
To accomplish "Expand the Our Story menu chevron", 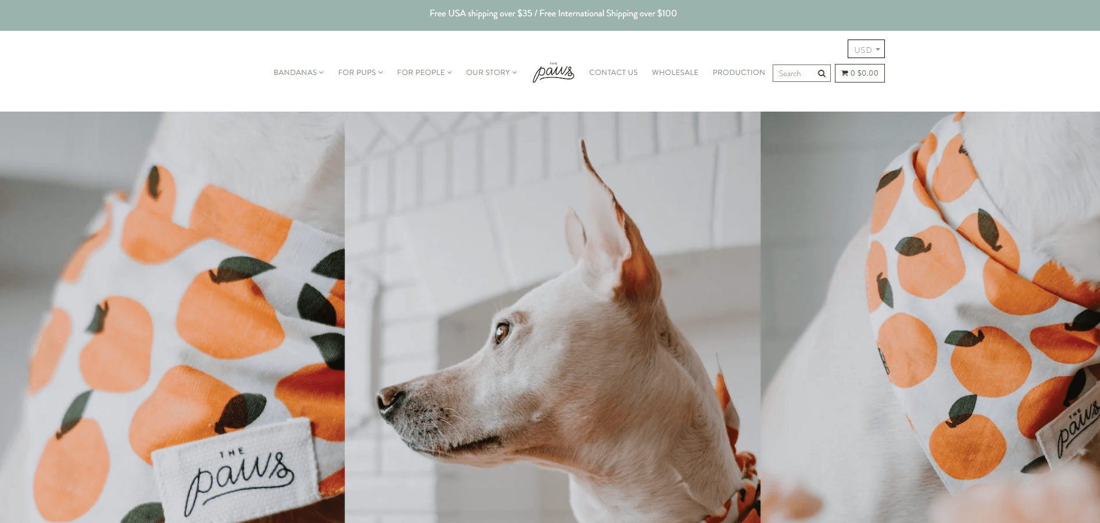I will pos(515,73).
